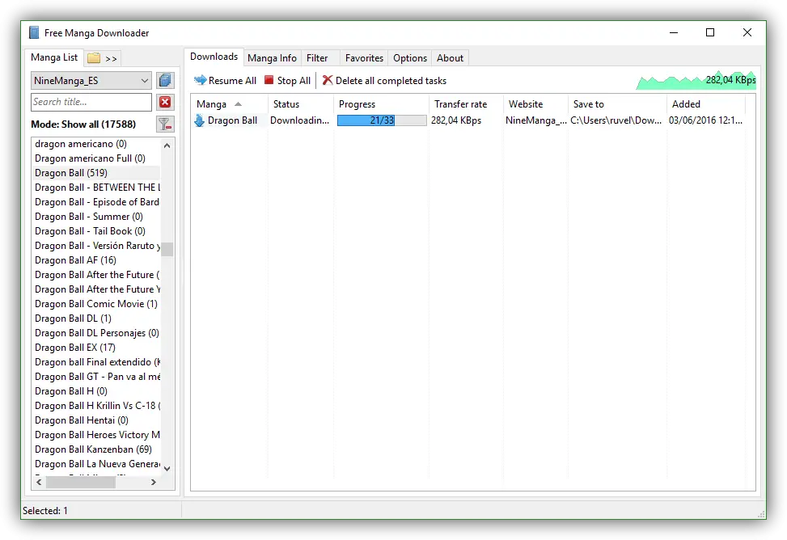Select Dragon Ball - Summer (0)
The height and width of the screenshot is (540, 787).
(x=88, y=217)
